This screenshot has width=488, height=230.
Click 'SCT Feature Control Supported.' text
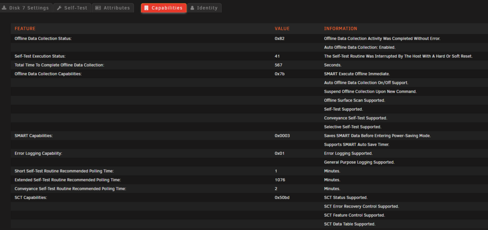(x=354, y=215)
